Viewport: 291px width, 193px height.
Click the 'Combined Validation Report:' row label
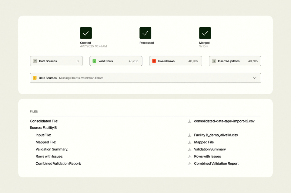click(58, 164)
